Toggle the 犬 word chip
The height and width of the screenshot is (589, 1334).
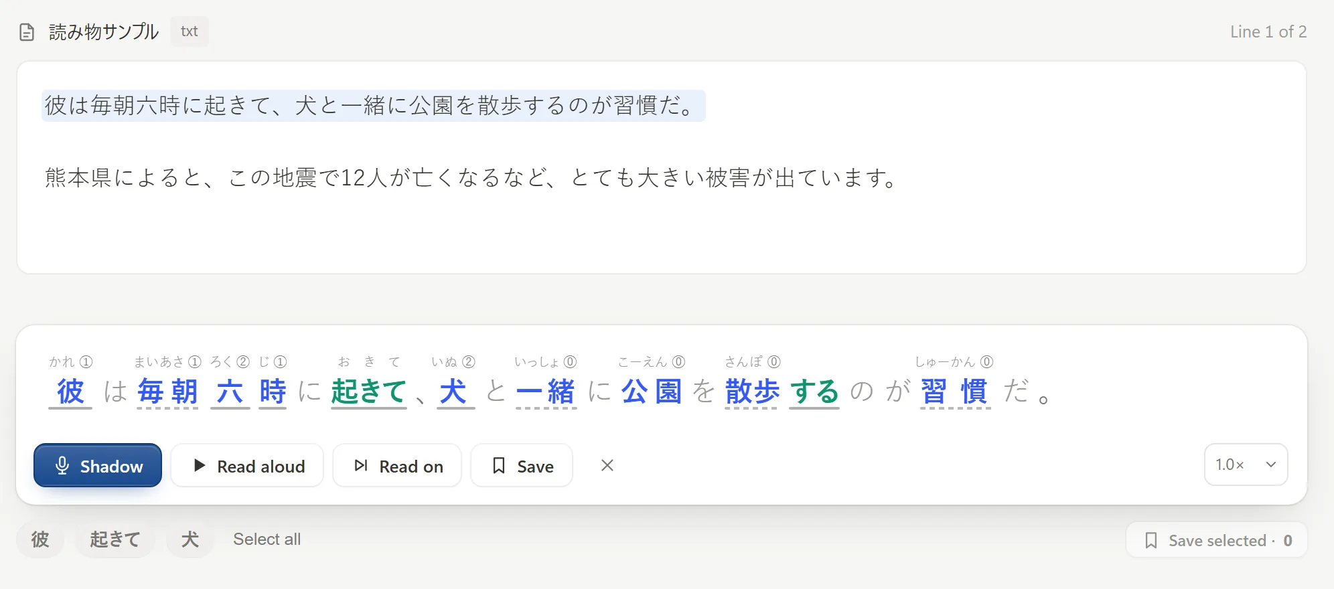pos(190,539)
